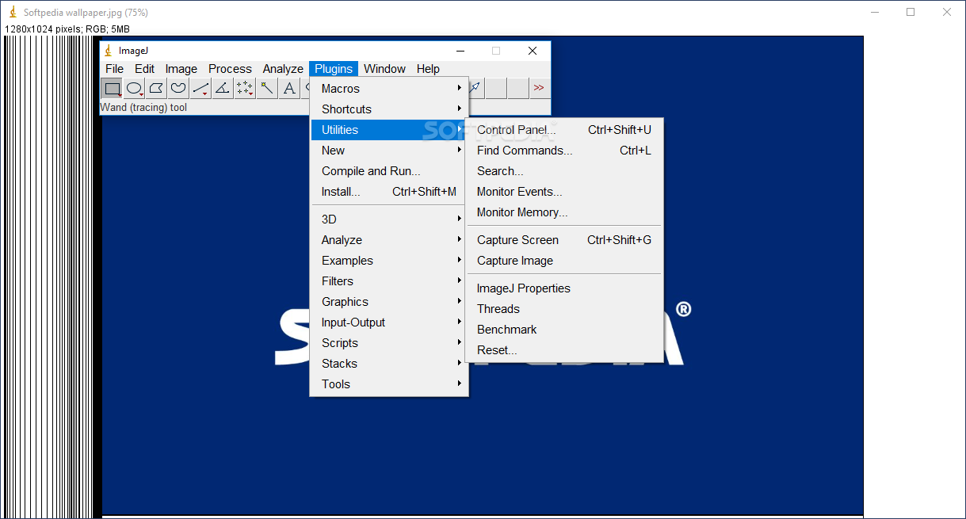
Task: Expand the Shortcuts submenu
Action: (389, 109)
